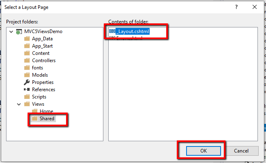
Task: Select the Home folder under Views
Action: point(46,111)
